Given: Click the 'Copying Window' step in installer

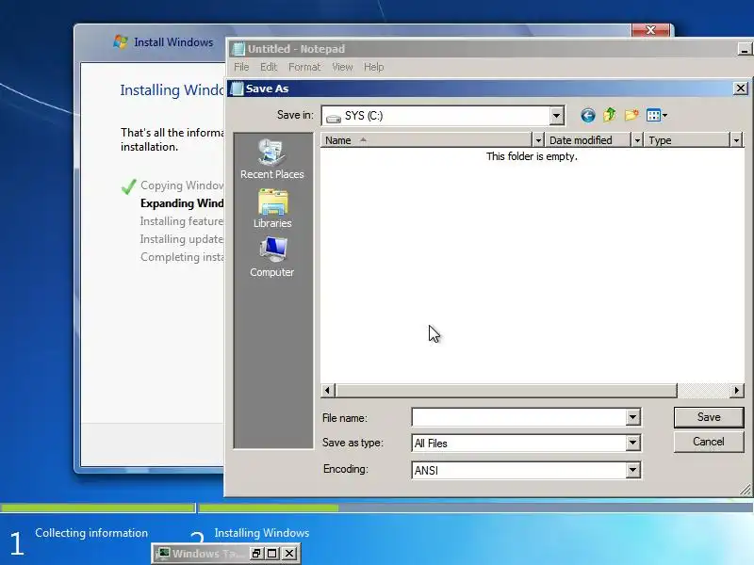Looking at the screenshot, I should (182, 186).
